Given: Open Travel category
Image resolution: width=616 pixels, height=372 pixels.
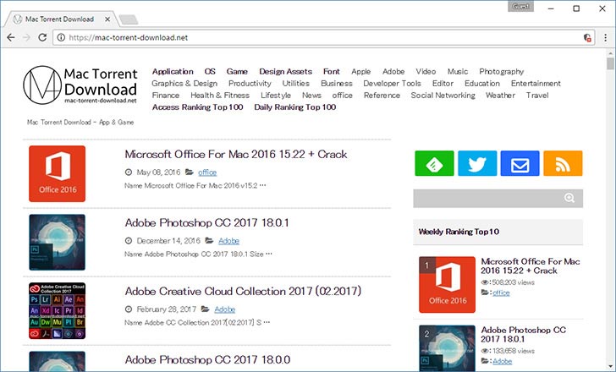Looking at the screenshot, I should point(537,96).
